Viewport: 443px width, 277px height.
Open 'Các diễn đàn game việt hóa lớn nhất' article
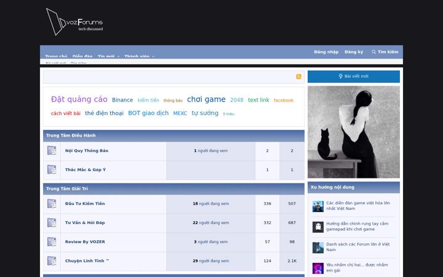click(x=358, y=206)
